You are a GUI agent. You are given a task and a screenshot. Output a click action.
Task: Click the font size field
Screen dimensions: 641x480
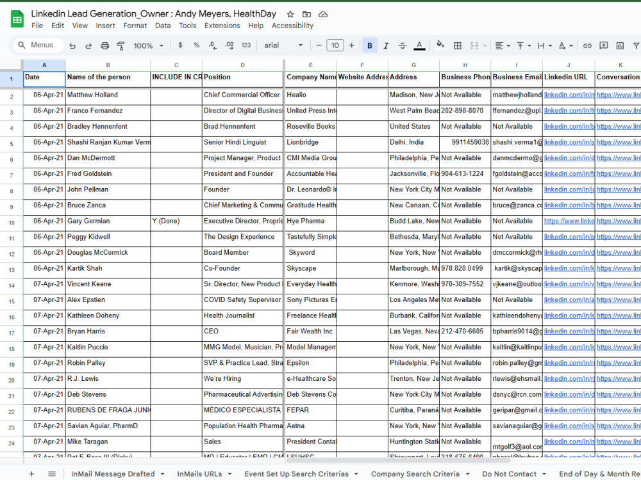pyautogui.click(x=335, y=45)
